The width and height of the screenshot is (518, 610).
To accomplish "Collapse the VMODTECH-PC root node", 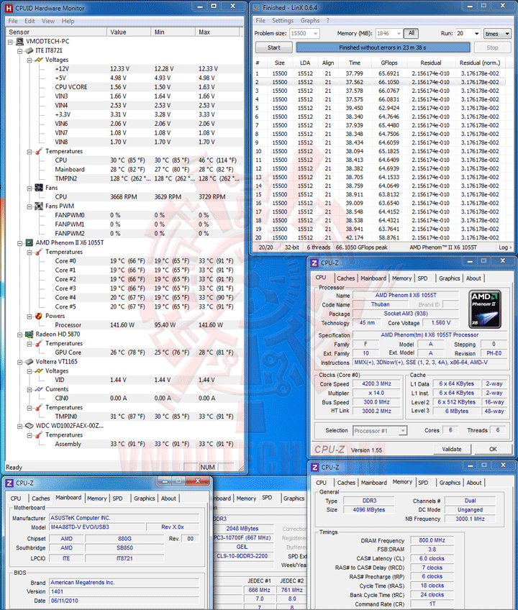I will click(11, 42).
